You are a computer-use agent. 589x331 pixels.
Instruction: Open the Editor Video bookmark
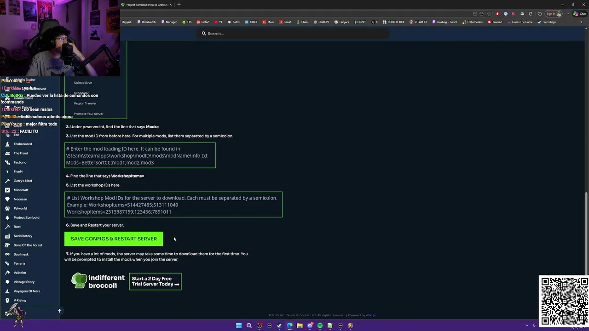[473, 22]
